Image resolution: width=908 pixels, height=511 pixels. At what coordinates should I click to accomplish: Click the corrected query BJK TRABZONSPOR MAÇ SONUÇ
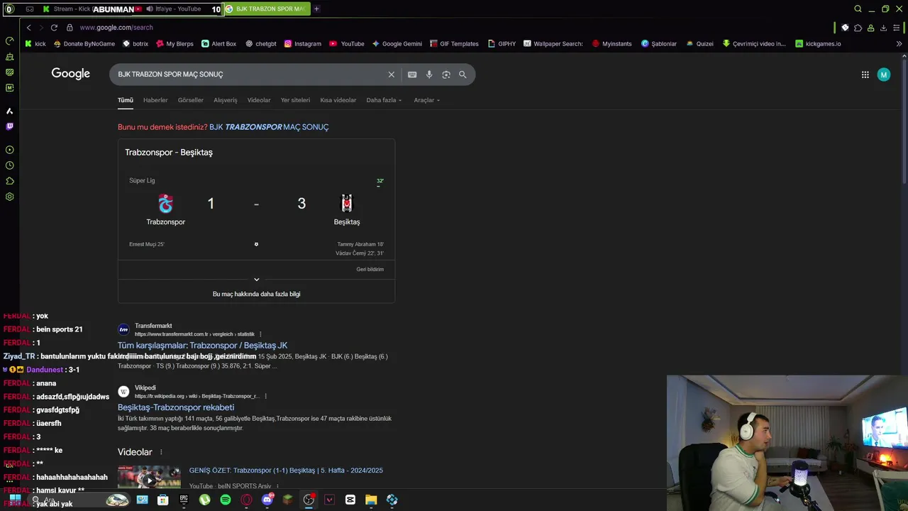[269, 127]
